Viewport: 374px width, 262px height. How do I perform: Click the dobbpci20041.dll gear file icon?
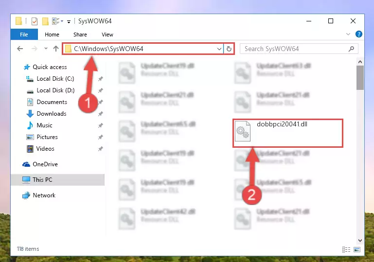click(243, 131)
